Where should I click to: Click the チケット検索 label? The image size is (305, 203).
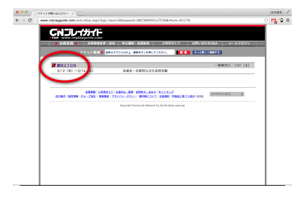tap(90, 52)
